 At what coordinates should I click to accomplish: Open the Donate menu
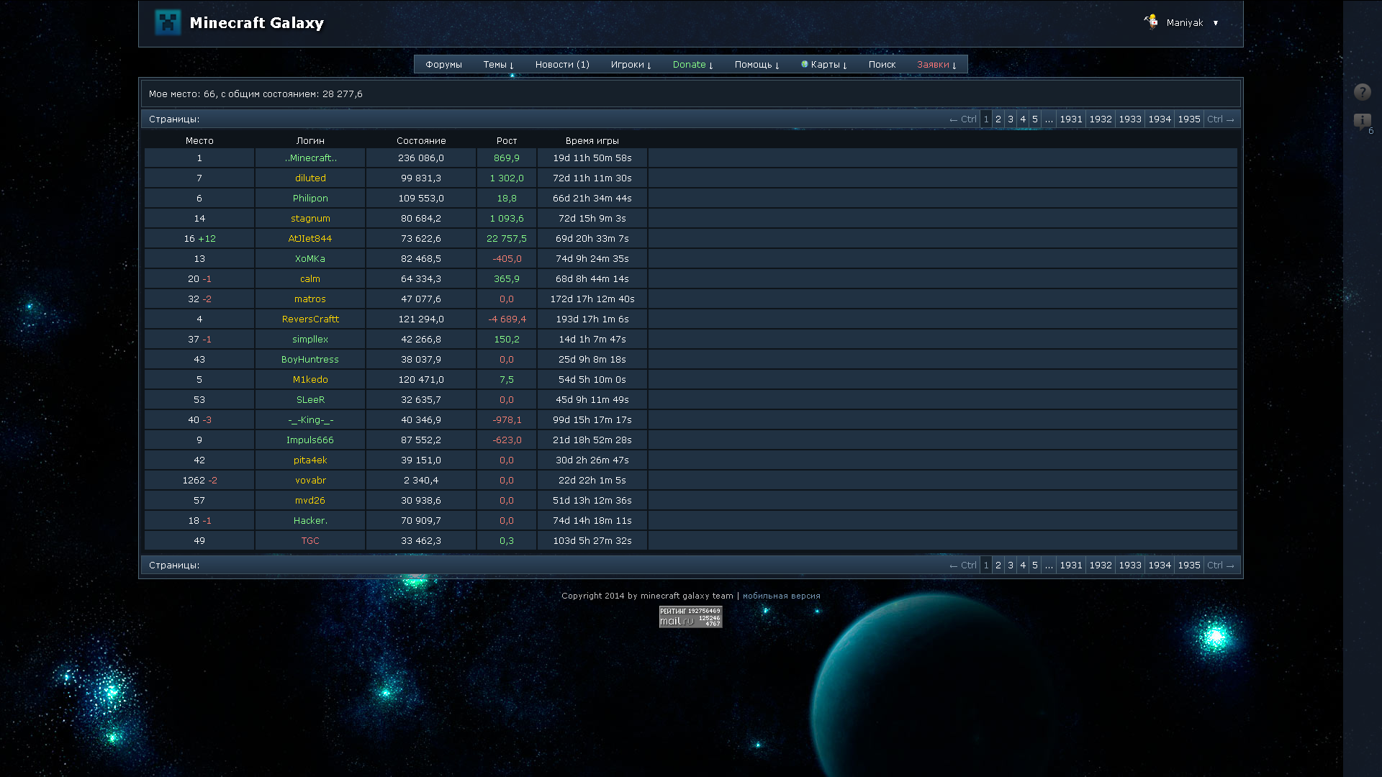coord(692,65)
